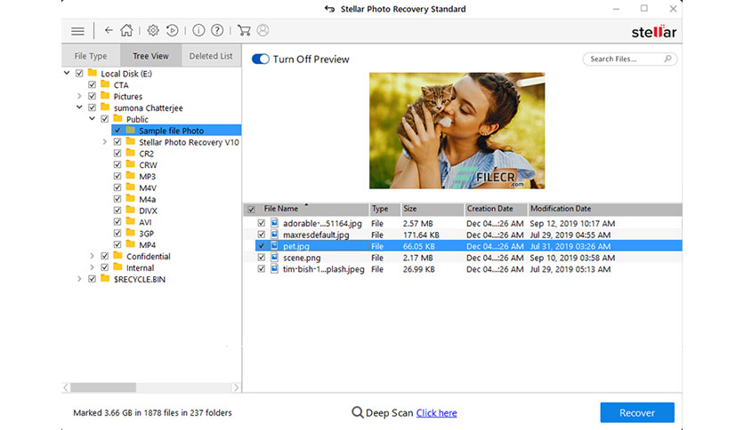
Task: Select the Tree View tab
Action: pyautogui.click(x=151, y=56)
